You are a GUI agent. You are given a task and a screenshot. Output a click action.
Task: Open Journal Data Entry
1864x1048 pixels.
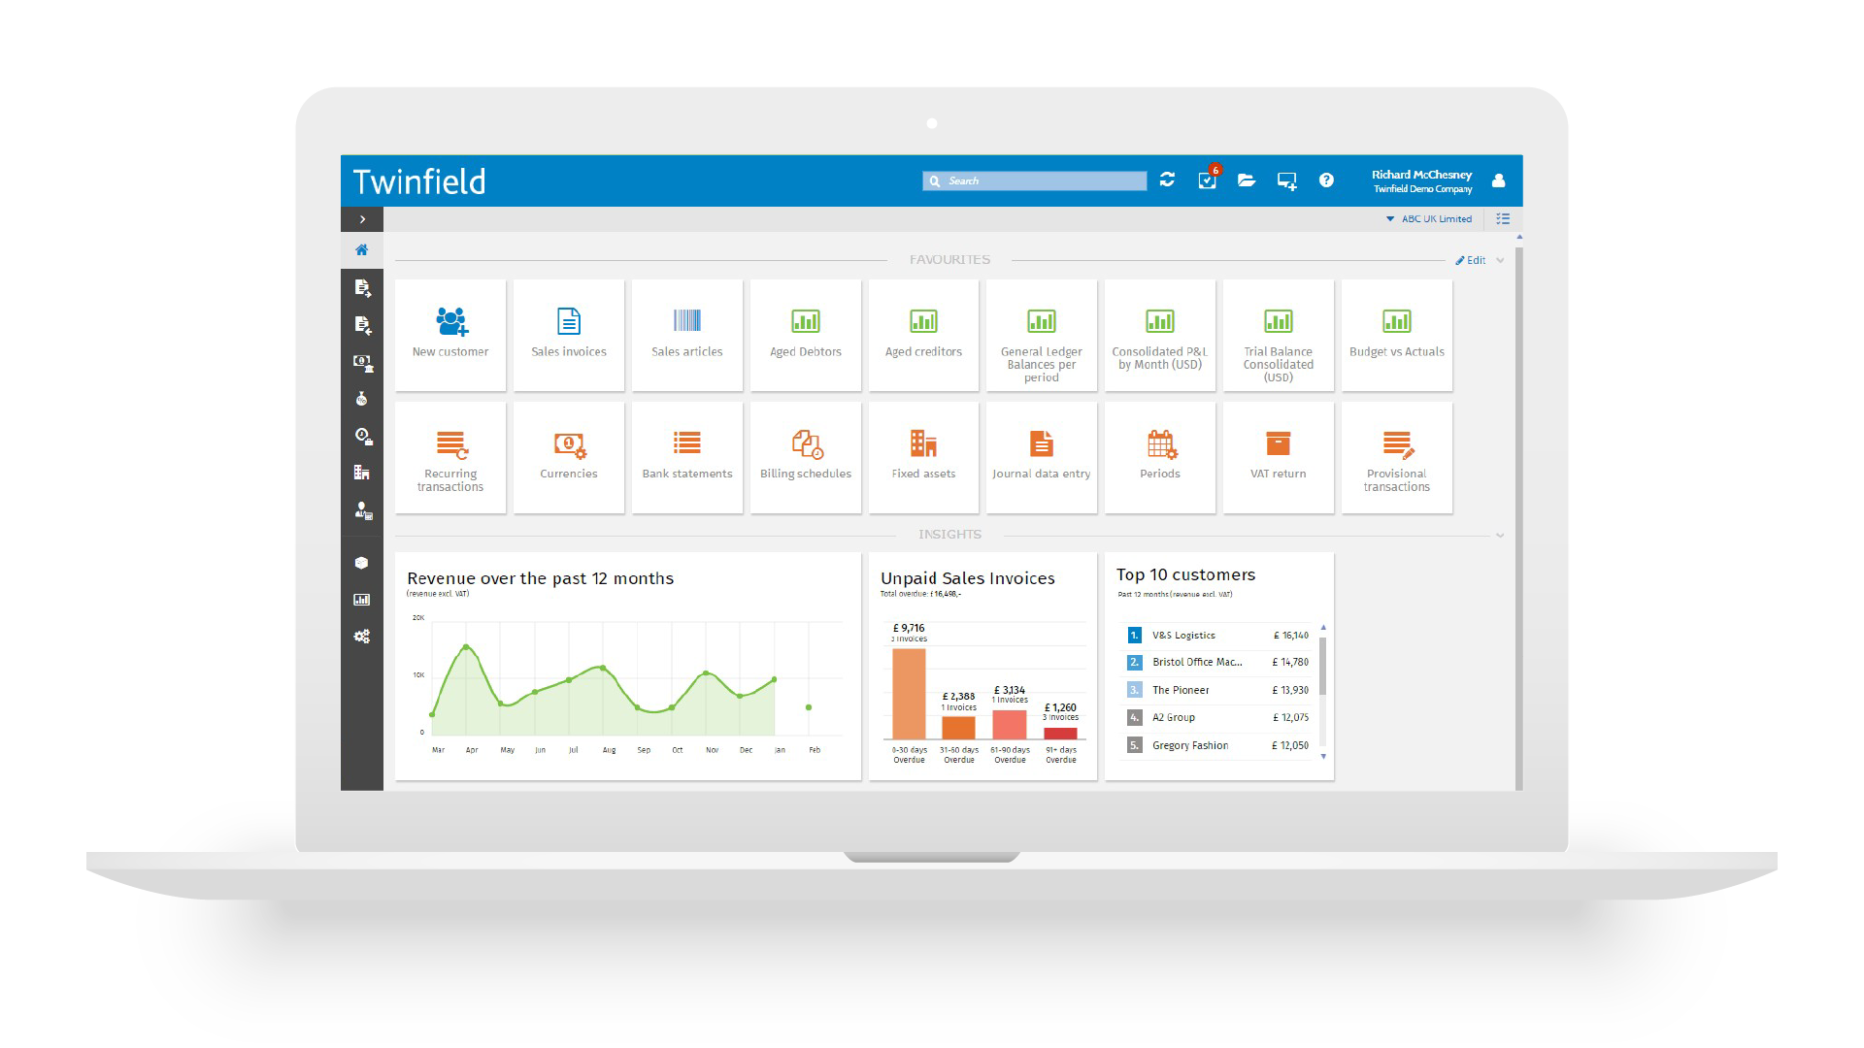(x=1042, y=457)
